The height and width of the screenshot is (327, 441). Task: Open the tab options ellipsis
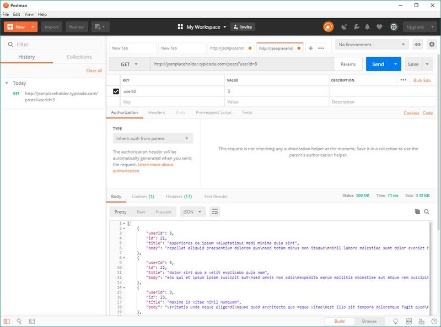click(321, 48)
